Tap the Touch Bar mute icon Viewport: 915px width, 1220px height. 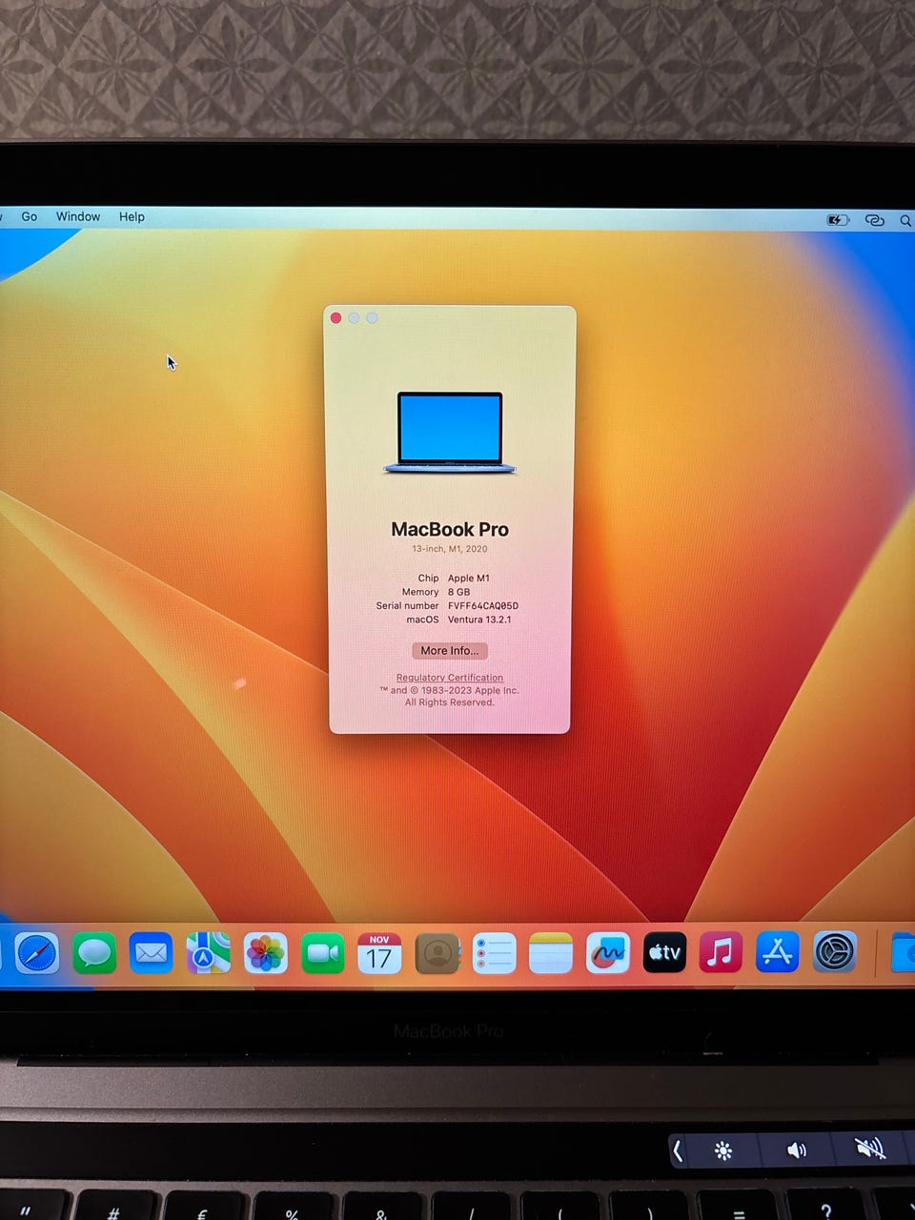870,1149
